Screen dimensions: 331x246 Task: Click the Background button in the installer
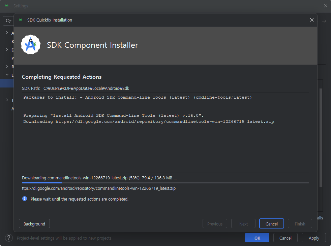34,224
